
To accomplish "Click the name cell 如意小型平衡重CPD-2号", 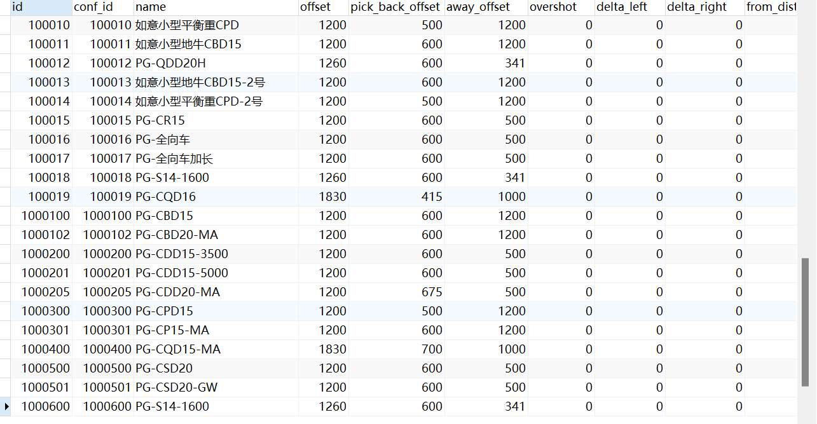I will tap(216, 101).
